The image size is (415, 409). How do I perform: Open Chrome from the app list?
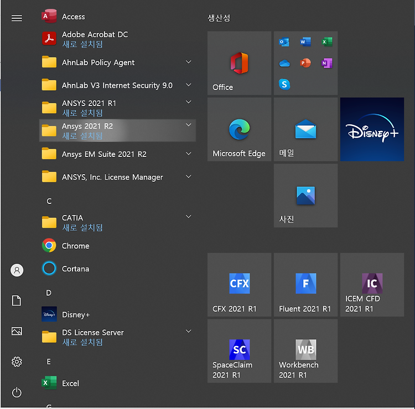pos(117,245)
